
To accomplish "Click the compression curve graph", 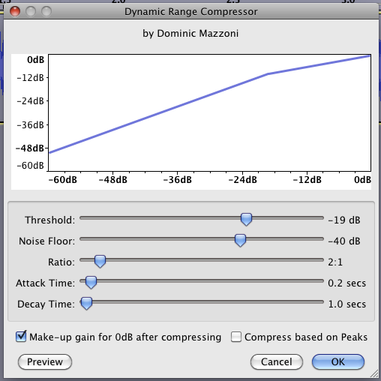I will tap(209, 112).
